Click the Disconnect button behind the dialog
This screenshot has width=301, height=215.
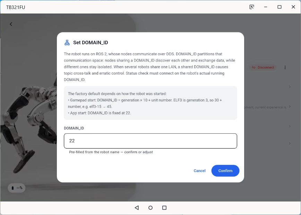pyautogui.click(x=263, y=68)
